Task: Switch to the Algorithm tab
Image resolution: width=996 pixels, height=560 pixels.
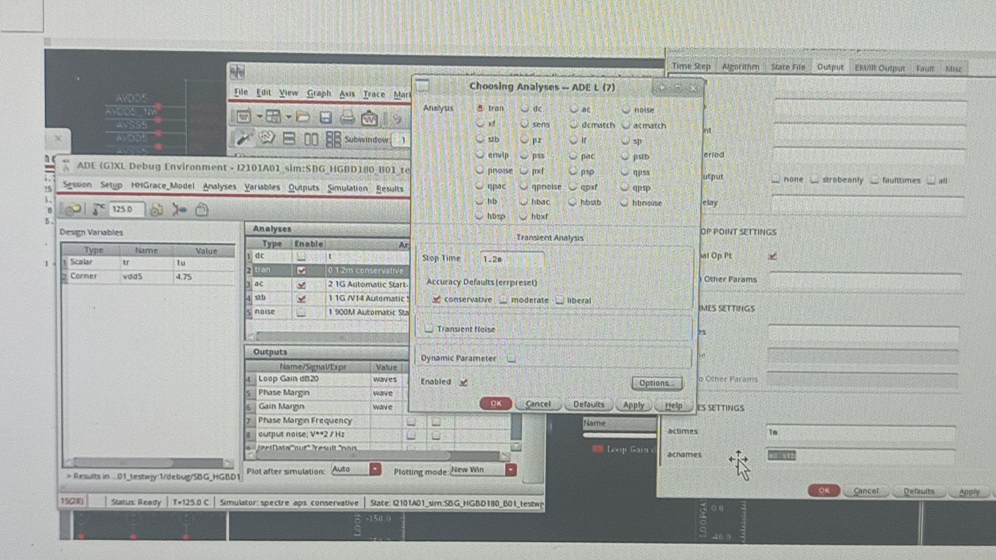Action: [740, 67]
